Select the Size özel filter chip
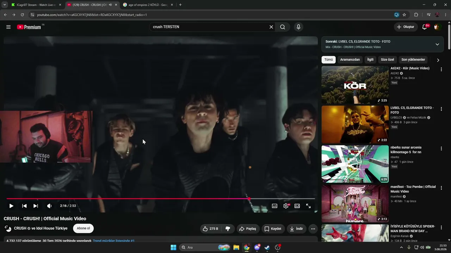Image resolution: width=451 pixels, height=253 pixels. coord(387,60)
